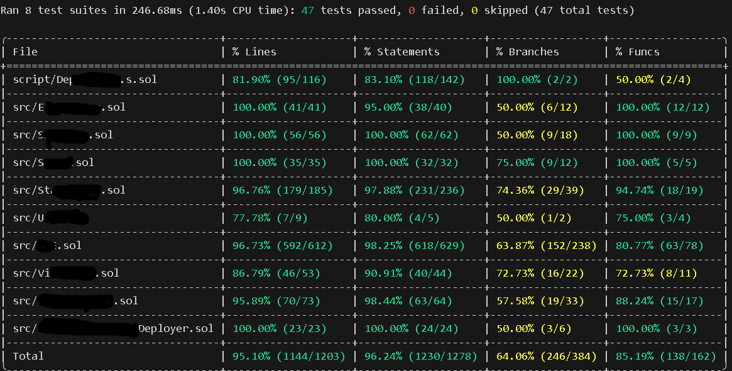Click the '72.73% (16/22)' branches value
This screenshot has width=732, height=371.
tap(540, 273)
